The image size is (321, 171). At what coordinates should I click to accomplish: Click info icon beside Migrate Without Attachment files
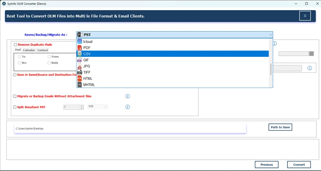coord(128,96)
